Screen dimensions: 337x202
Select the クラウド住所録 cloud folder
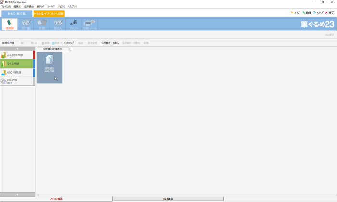[17, 72]
